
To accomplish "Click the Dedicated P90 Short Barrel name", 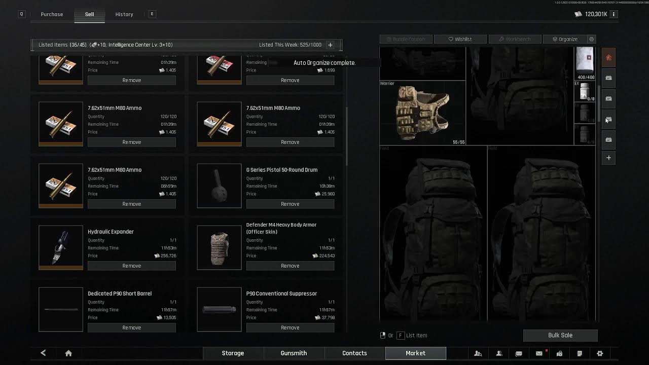I will click(120, 294).
